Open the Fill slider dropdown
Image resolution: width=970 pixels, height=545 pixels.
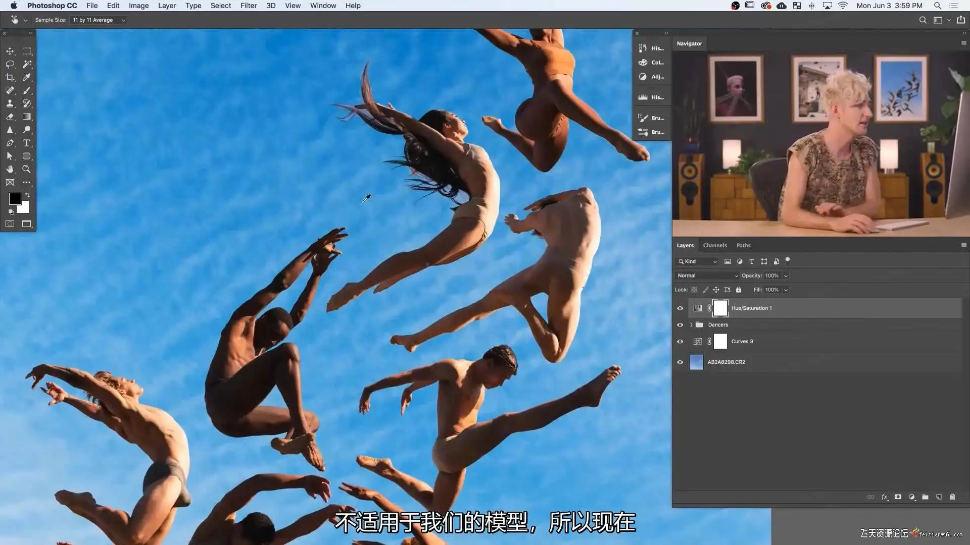coord(786,290)
